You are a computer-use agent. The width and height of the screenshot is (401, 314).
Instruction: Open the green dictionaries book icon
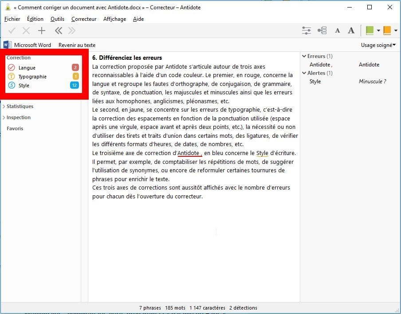(x=370, y=31)
